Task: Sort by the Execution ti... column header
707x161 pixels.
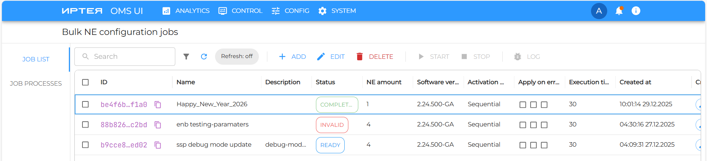Action: pyautogui.click(x=589, y=82)
